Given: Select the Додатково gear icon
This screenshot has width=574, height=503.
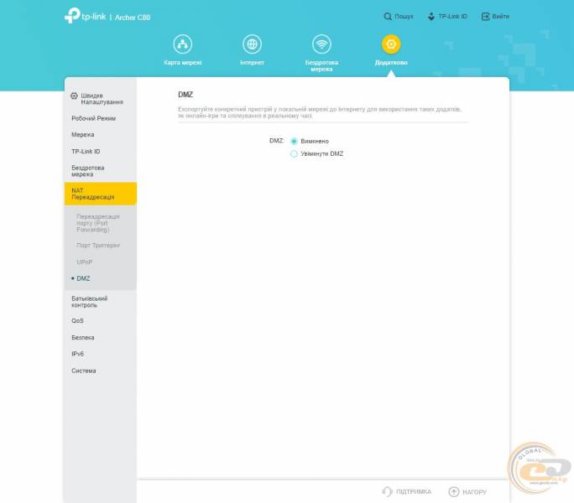Looking at the screenshot, I should 391,44.
